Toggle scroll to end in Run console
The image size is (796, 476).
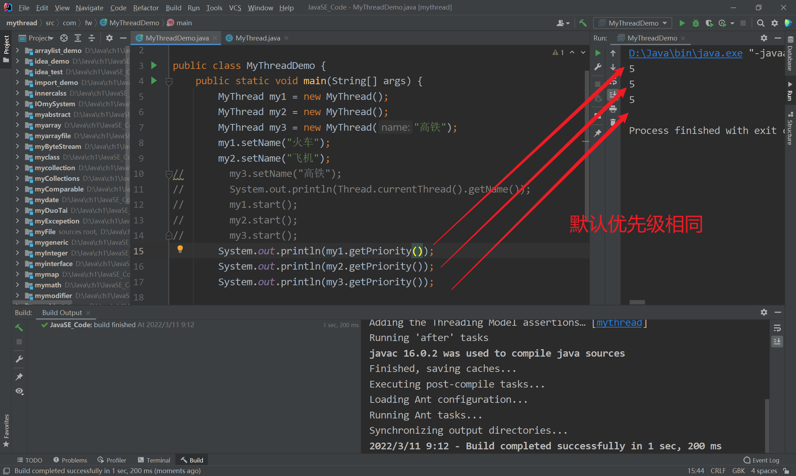[613, 95]
